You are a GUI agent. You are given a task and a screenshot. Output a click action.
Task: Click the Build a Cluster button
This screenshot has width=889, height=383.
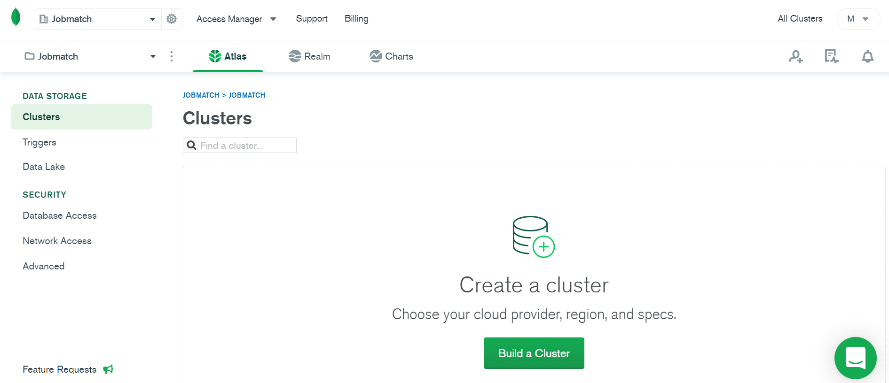click(534, 353)
